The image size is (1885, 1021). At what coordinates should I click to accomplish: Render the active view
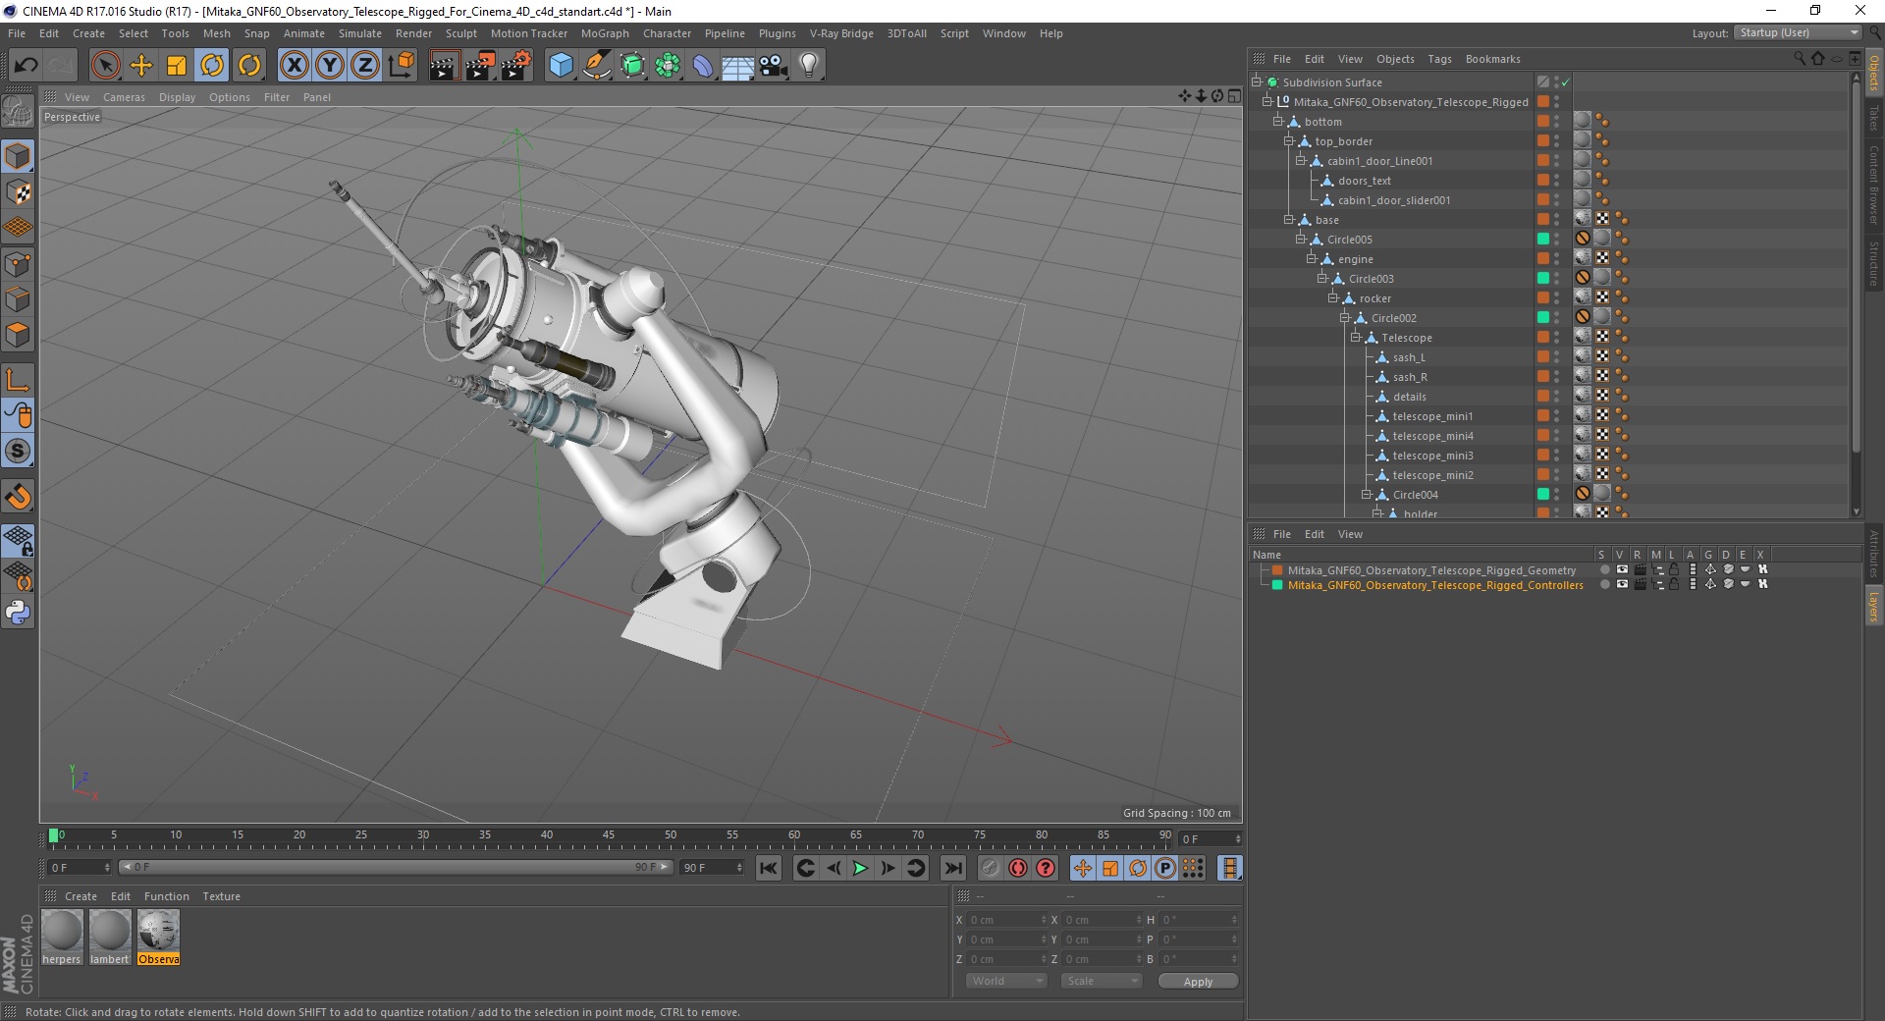(444, 66)
